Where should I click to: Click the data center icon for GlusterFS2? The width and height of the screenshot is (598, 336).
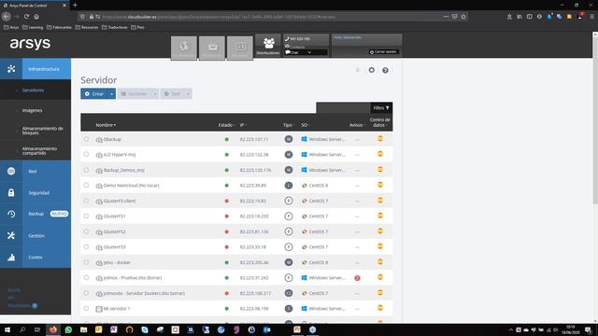click(x=380, y=231)
